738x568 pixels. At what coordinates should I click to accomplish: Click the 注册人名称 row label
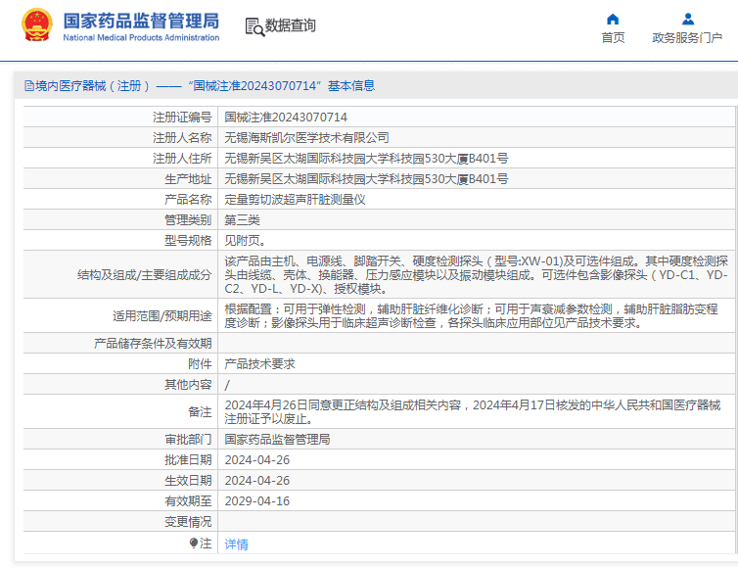(182, 137)
